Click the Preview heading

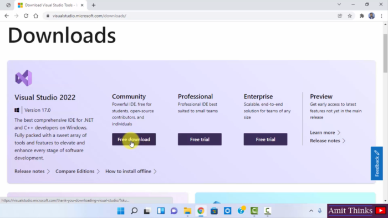pyautogui.click(x=321, y=96)
